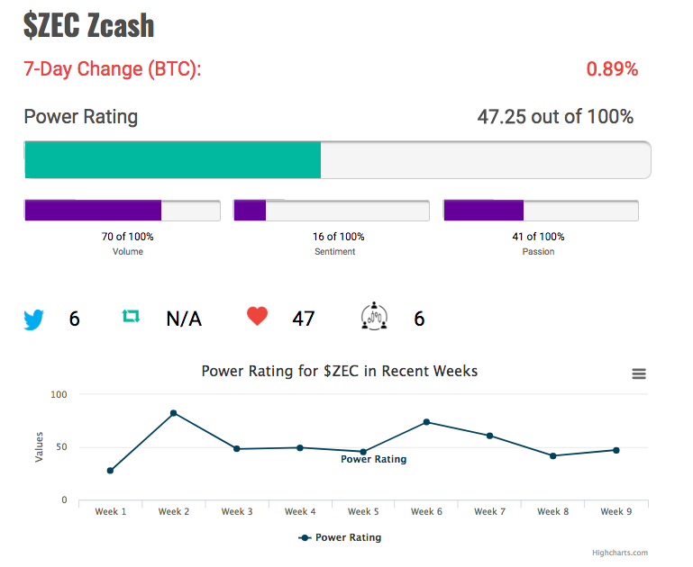The width and height of the screenshot is (693, 567).
Task: Click the Week 5 axis label
Action: pos(363,511)
